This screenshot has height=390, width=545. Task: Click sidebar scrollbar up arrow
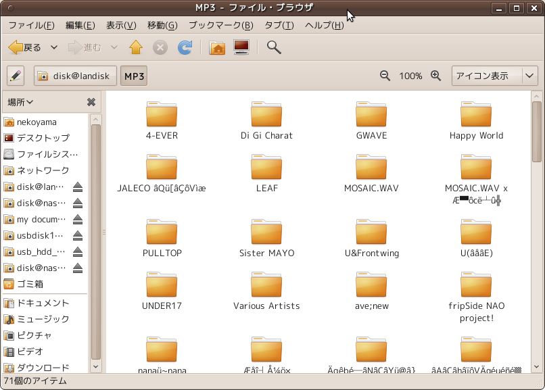95,119
